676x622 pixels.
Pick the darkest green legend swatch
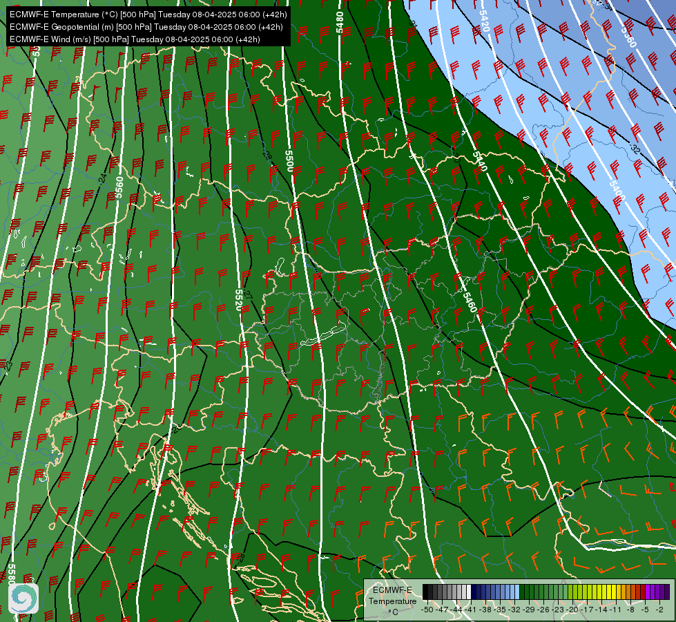[x=522, y=592]
